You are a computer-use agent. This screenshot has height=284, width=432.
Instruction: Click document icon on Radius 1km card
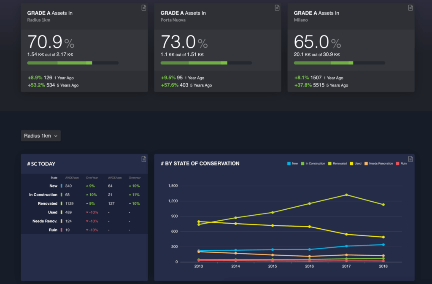(x=144, y=8)
